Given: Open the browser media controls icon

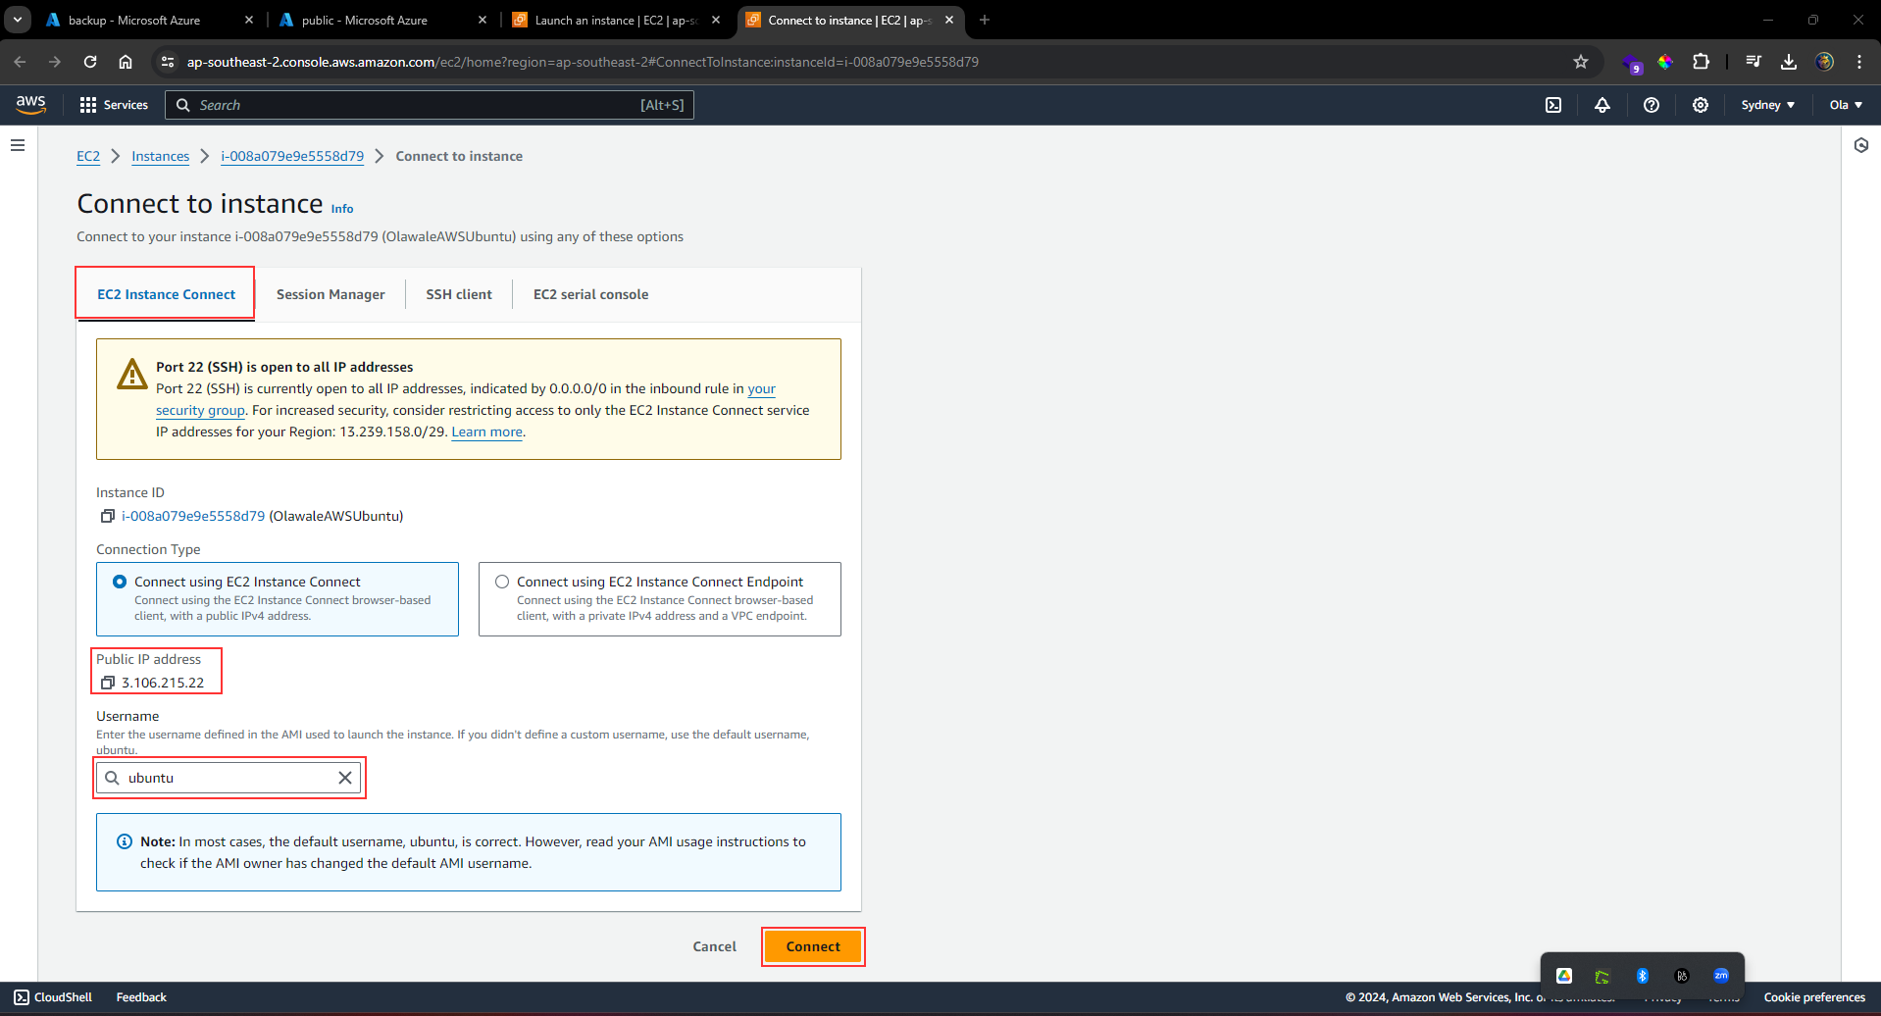Looking at the screenshot, I should (x=1754, y=62).
